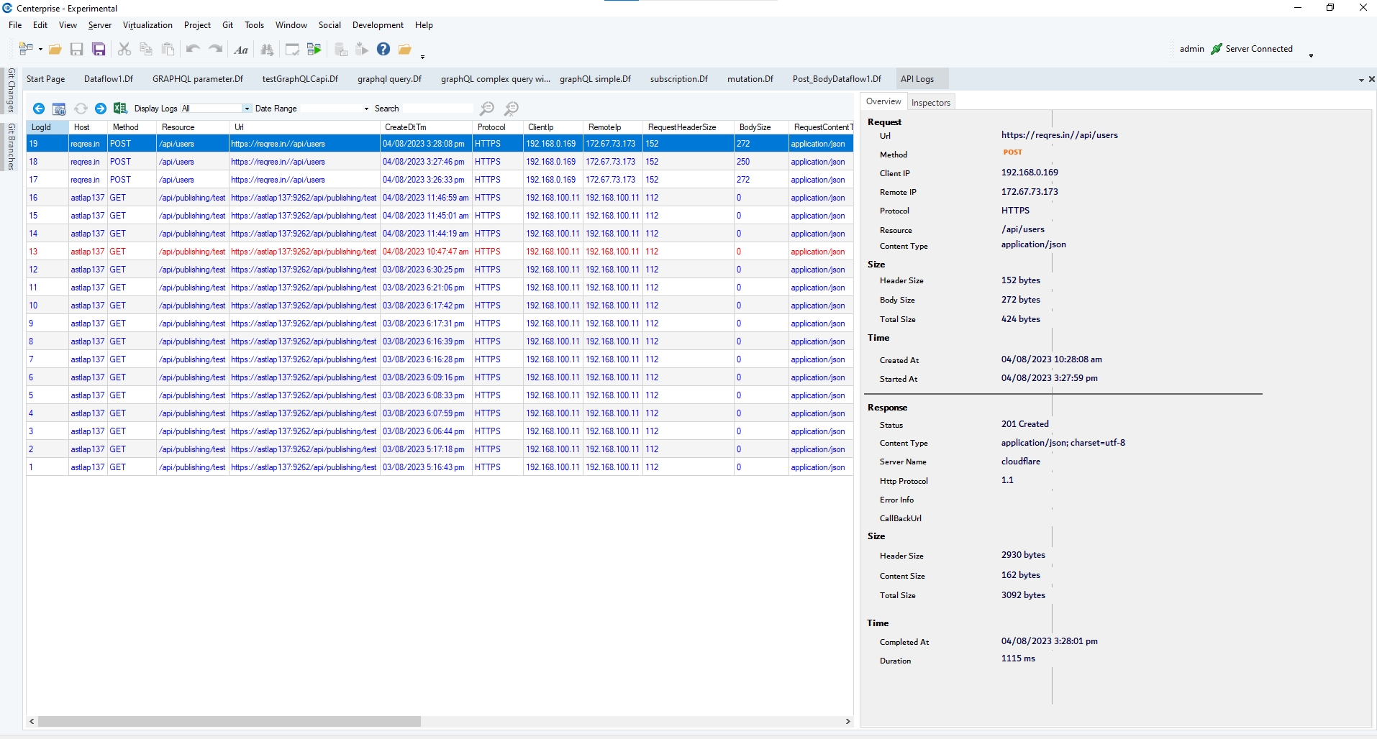Click the Undo arrow in toolbar
The height and width of the screenshot is (739, 1377).
(193, 50)
